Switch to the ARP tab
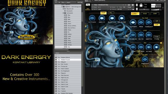Screen dimensions: 168x94 [x=155, y=14]
